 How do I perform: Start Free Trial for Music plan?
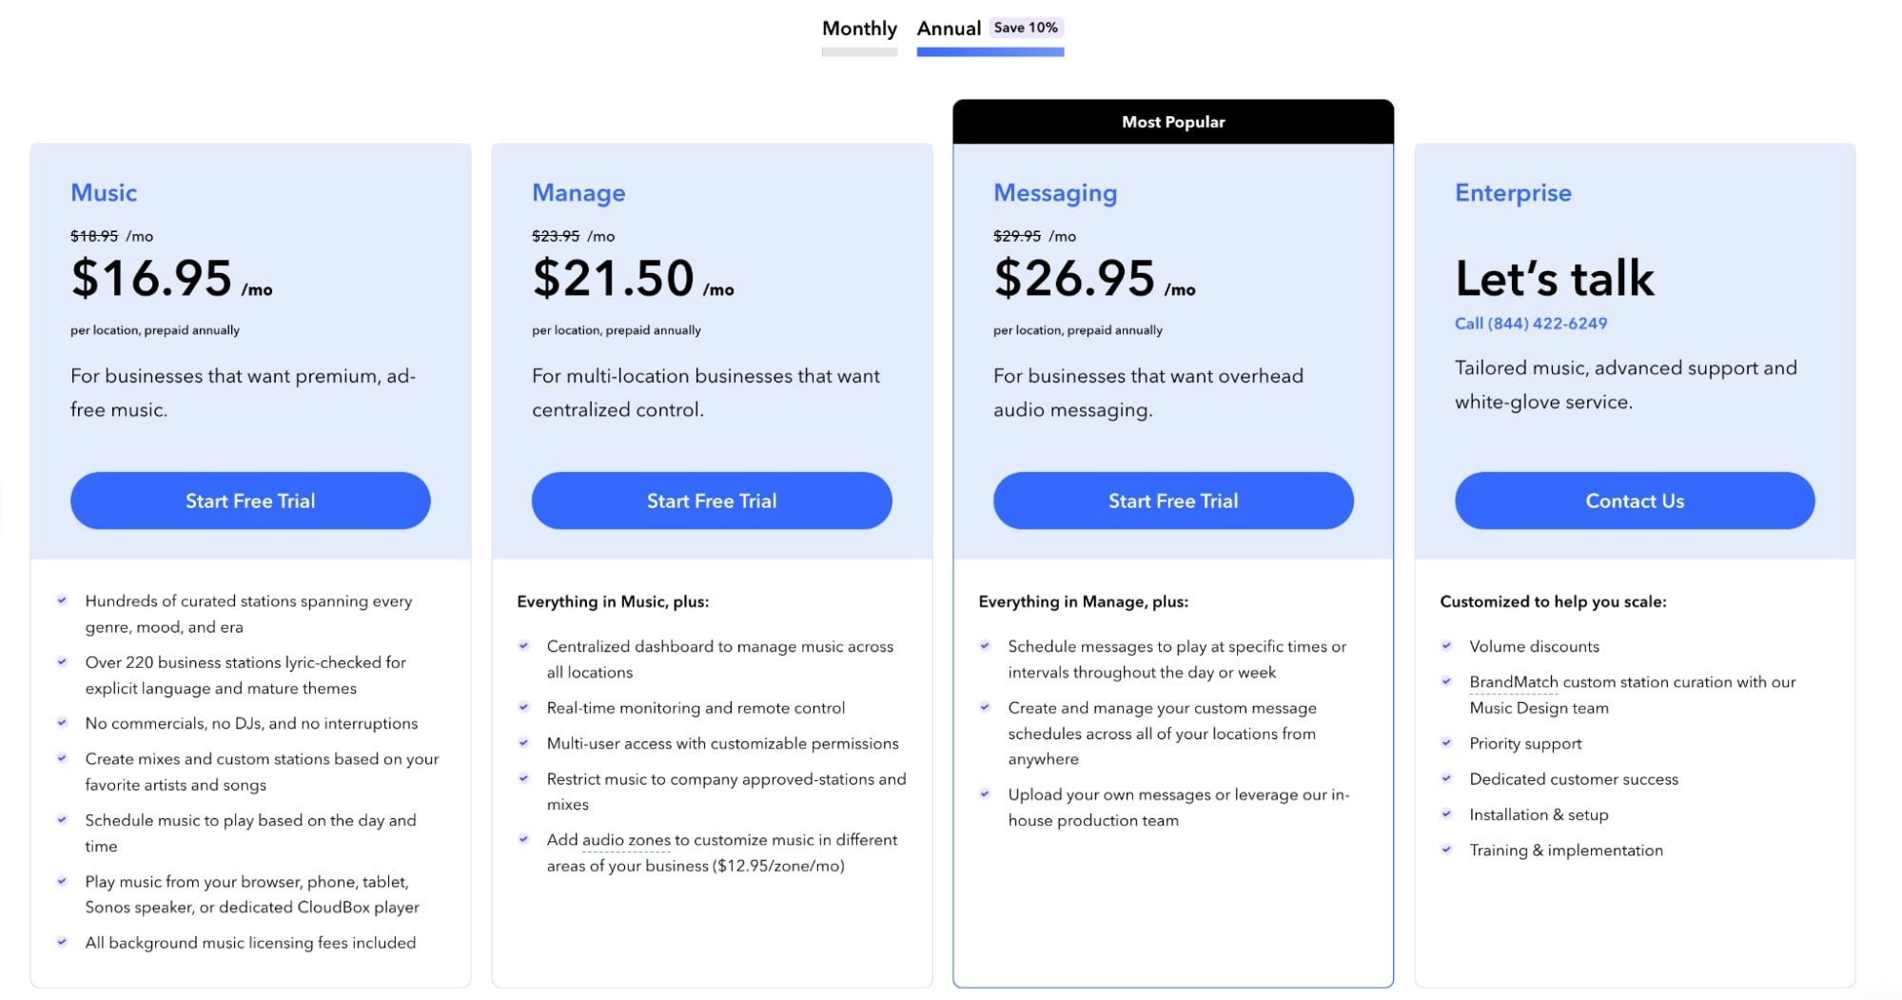(250, 500)
